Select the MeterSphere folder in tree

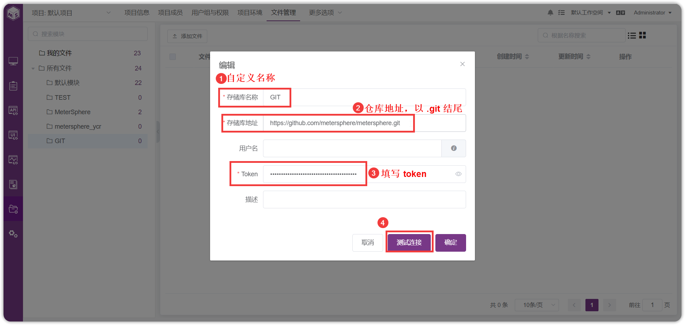[x=88, y=112]
